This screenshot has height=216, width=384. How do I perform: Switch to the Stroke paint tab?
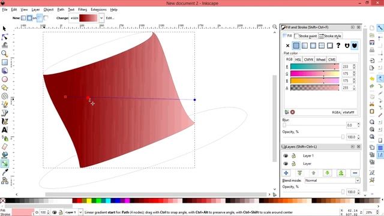(305, 36)
